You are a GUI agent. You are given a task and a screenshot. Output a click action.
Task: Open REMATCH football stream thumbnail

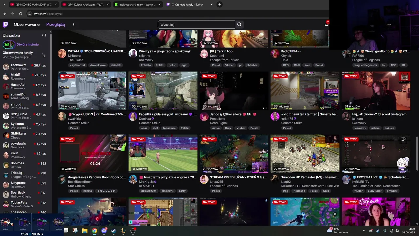click(x=163, y=154)
